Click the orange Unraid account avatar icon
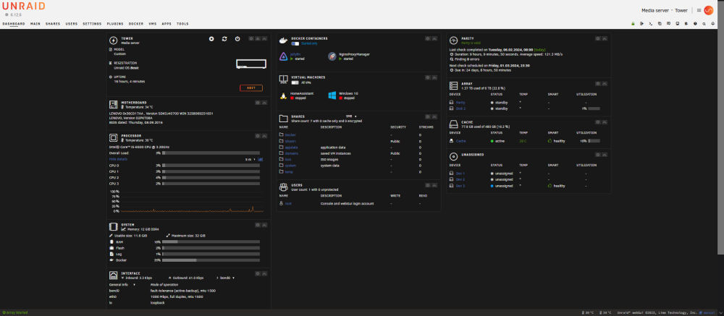Screen dimensions: 724x316 (x=708, y=10)
